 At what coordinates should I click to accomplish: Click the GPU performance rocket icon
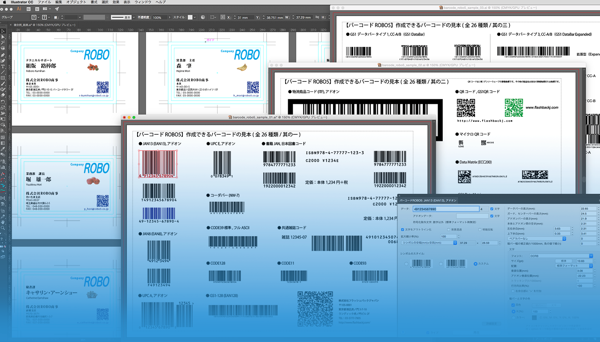pos(57,9)
